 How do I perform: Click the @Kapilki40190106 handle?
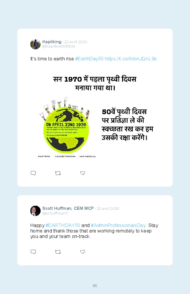[59, 46]
